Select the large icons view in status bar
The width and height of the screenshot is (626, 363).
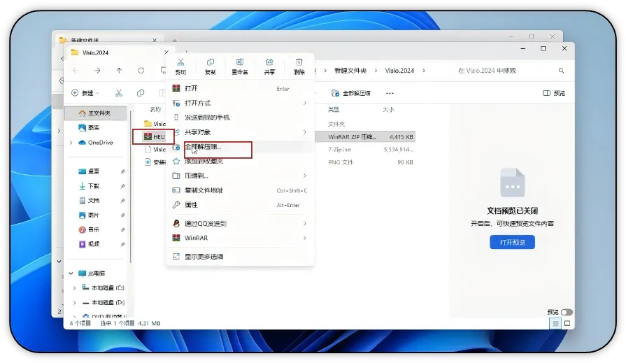click(x=567, y=323)
